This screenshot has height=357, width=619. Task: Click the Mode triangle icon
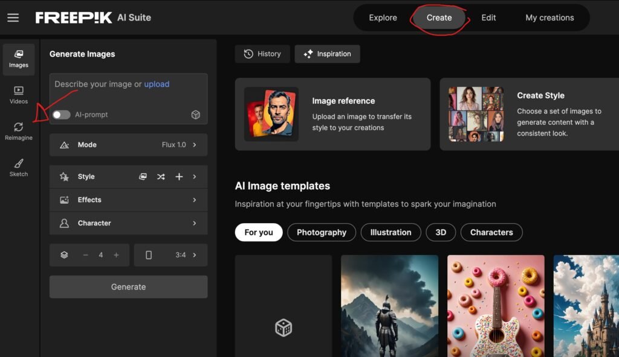coord(64,145)
